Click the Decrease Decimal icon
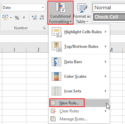125x124 pixels. tap(41, 18)
